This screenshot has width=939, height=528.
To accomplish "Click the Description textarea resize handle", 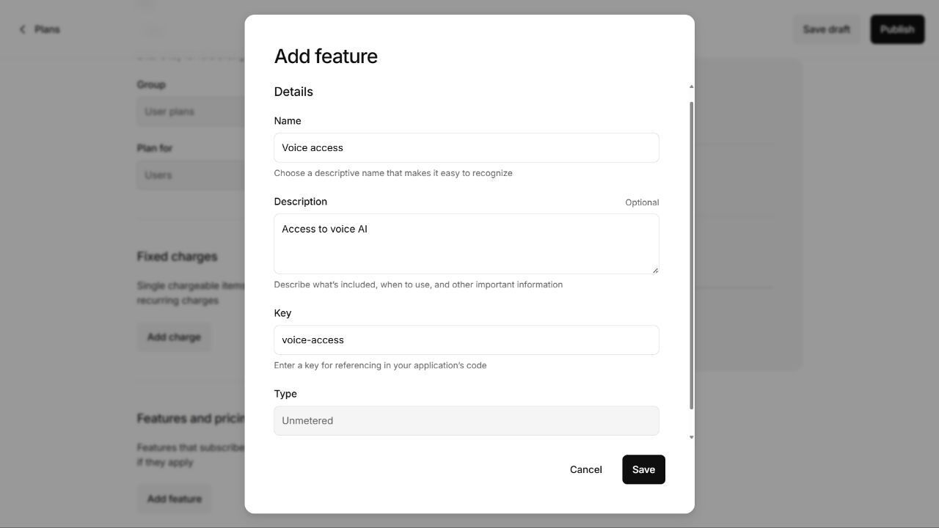I will (x=655, y=270).
